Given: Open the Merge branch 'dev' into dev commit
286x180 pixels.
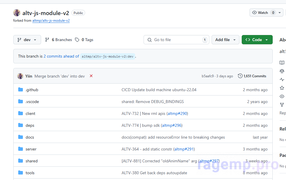Looking at the screenshot, I should (60, 76).
